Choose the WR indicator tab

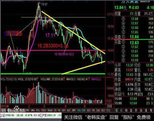(94, 110)
